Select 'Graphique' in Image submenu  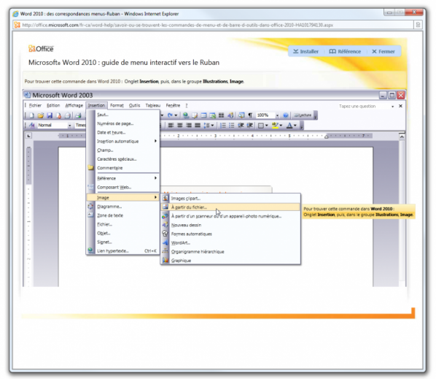pos(230,261)
